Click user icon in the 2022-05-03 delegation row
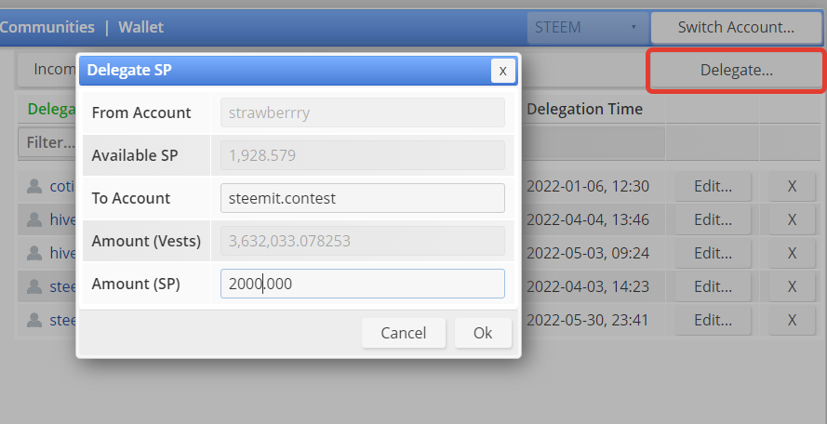Screen dimensions: 827x424 pyautogui.click(x=35, y=253)
